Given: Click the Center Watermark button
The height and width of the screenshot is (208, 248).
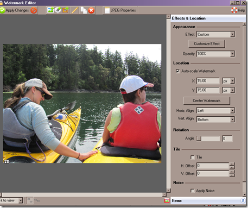Looking at the screenshot, I should (207, 100).
